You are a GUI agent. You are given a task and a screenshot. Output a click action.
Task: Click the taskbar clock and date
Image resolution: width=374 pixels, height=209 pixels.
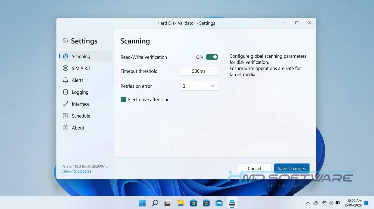[353, 203]
